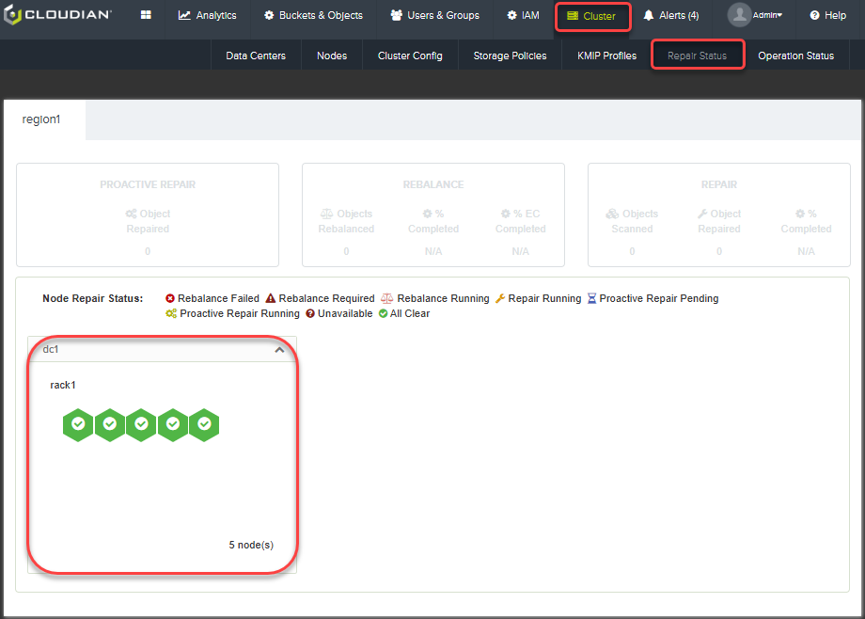Click the last node hexagon in rack1
The width and height of the screenshot is (865, 619).
point(204,424)
